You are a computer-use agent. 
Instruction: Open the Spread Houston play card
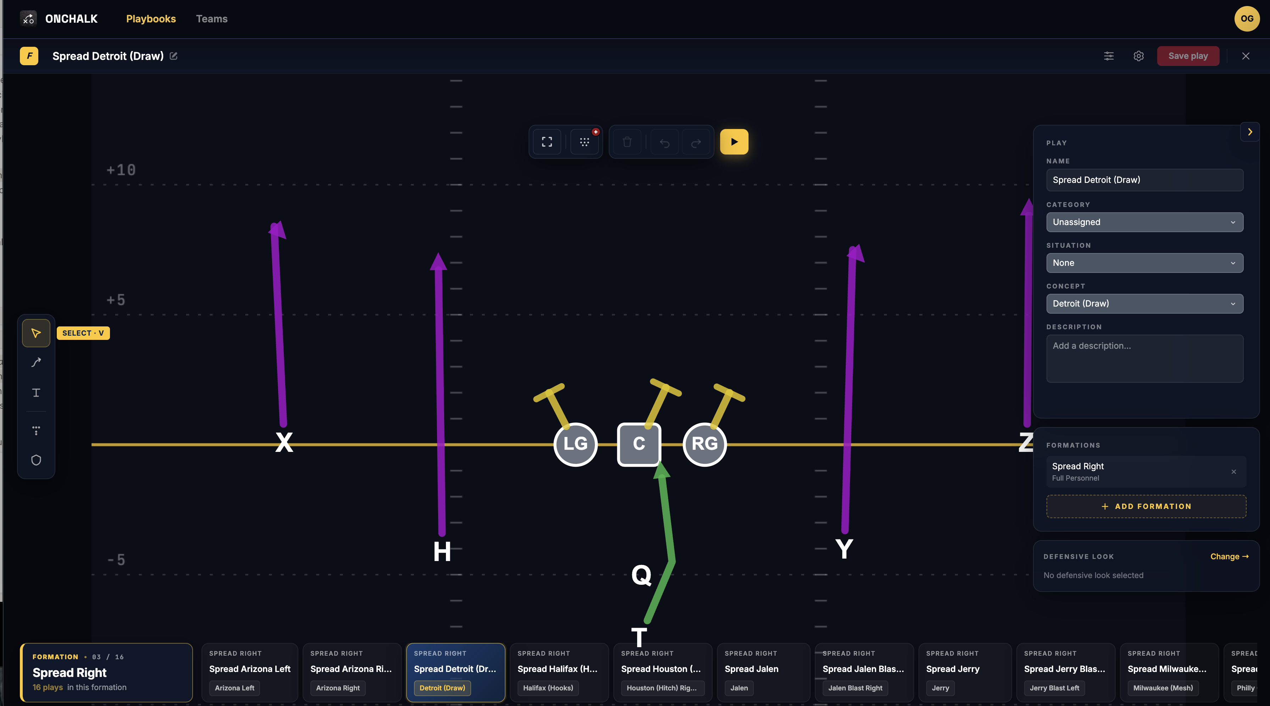point(663,672)
